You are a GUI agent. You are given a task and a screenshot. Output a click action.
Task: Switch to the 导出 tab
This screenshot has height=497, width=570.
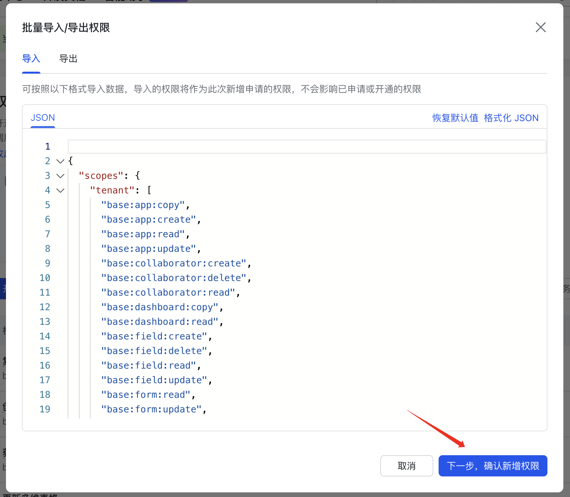(x=68, y=58)
